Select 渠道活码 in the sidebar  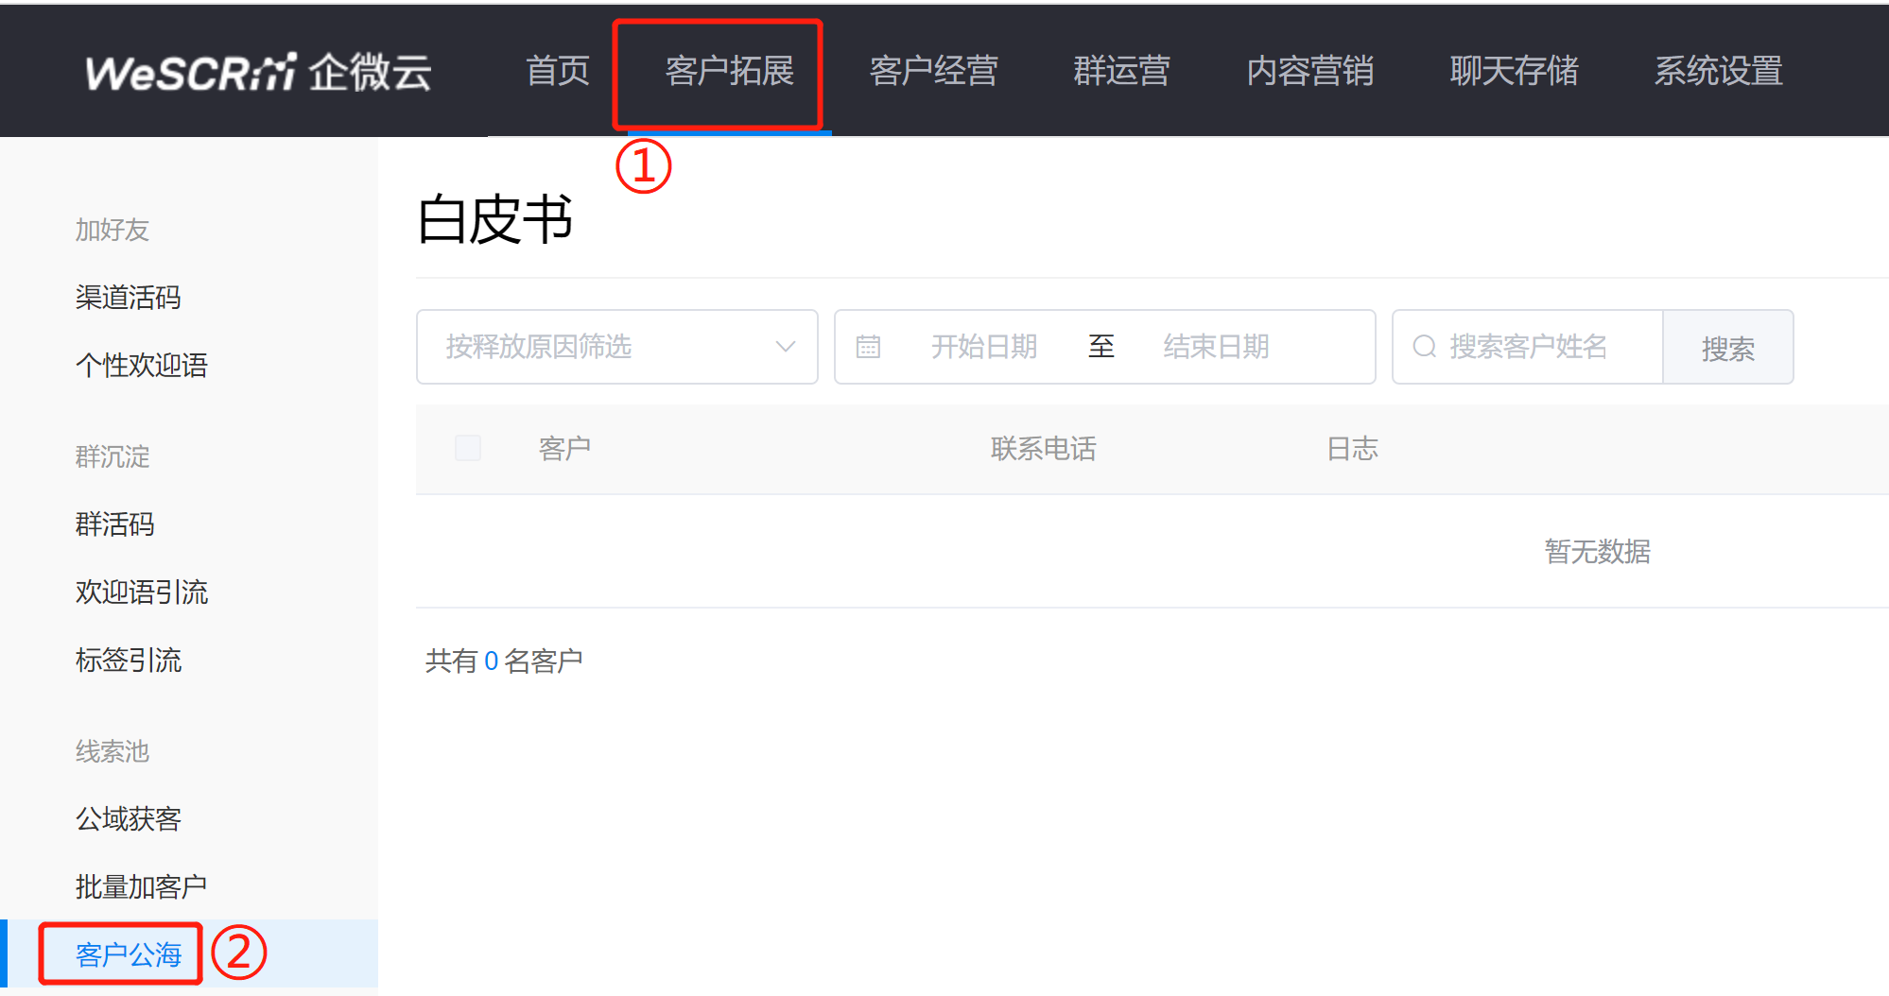[128, 298]
